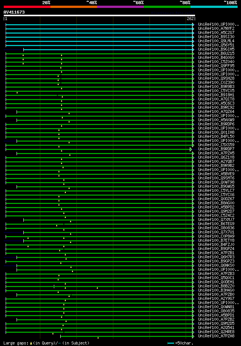
Task: Select label UniRef100_Q0DZ67
Action: point(216,199)
